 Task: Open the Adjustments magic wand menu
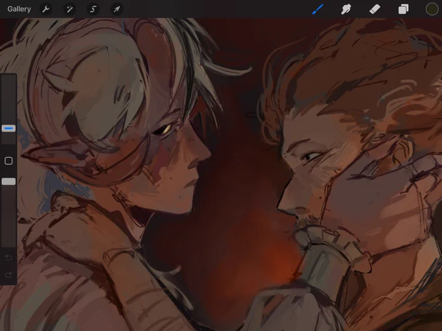(x=69, y=9)
